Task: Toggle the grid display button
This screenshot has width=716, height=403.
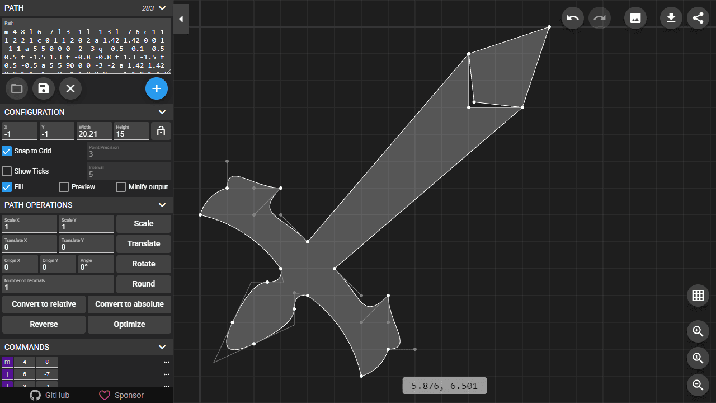Action: tap(698, 296)
